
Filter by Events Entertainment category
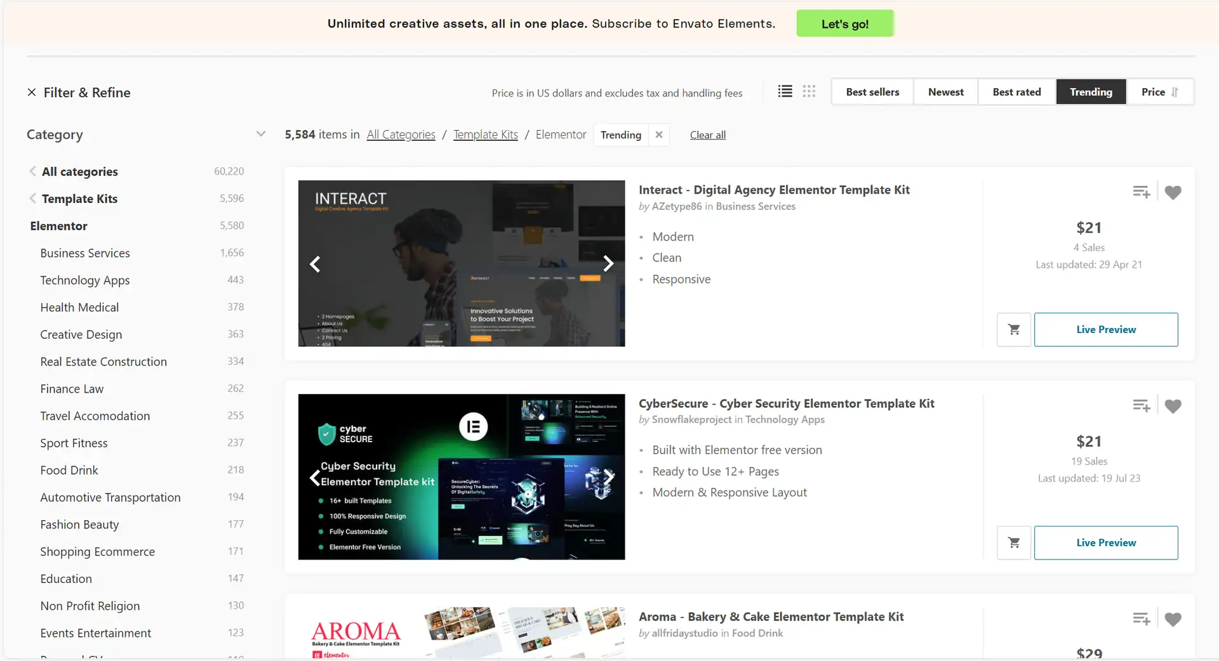pos(95,633)
